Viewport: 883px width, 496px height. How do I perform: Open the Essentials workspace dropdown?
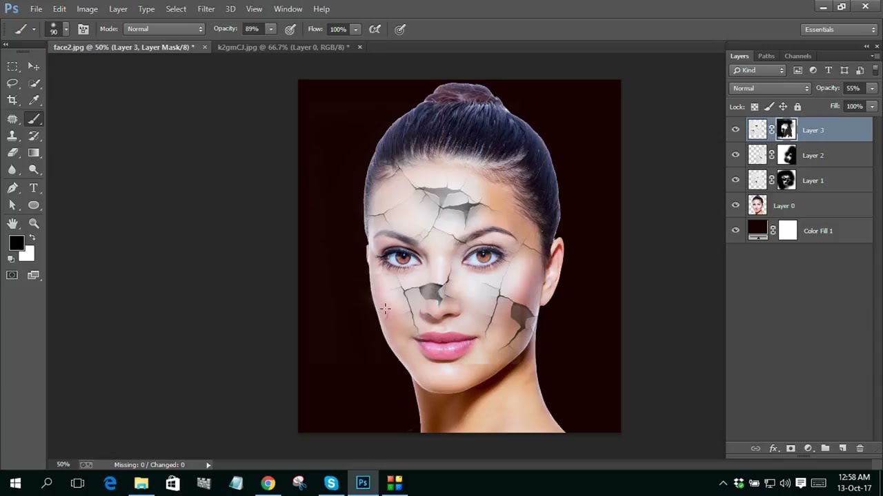[x=840, y=30]
